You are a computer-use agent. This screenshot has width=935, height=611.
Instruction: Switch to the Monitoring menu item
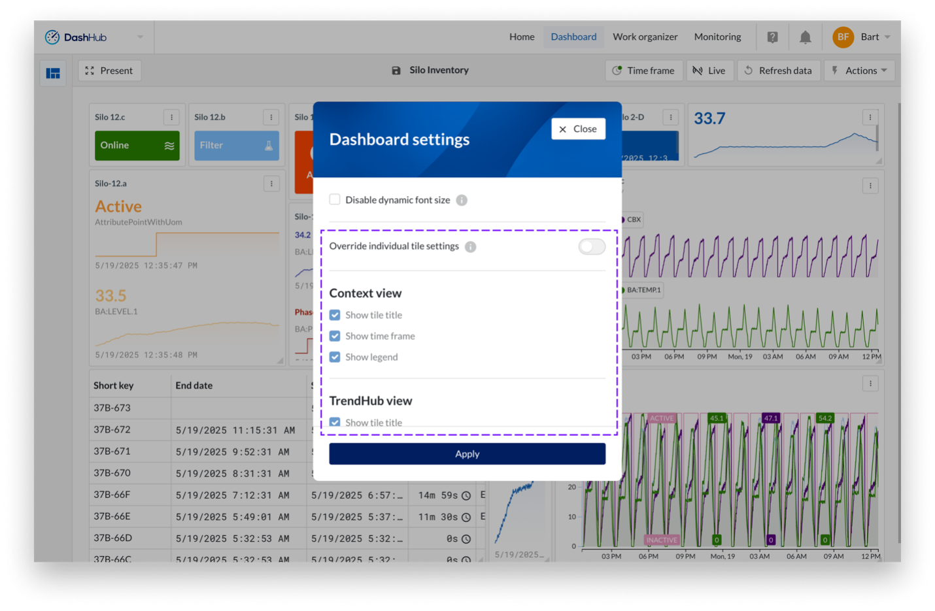pyautogui.click(x=717, y=37)
